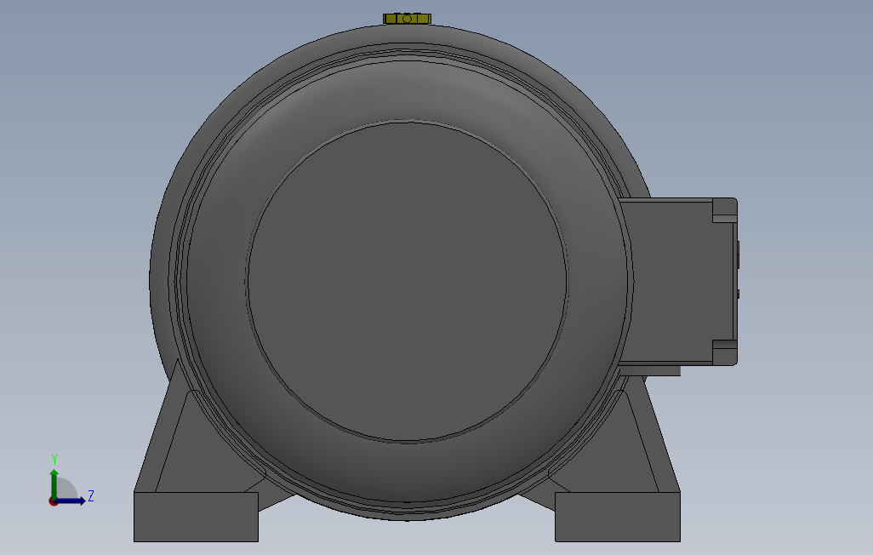Click the blue Z axis of the triad

tap(71, 501)
